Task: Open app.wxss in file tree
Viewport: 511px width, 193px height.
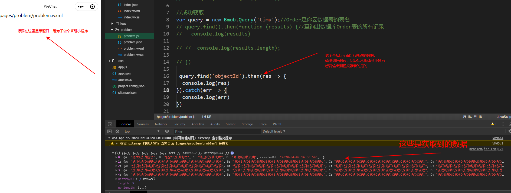Action: pos(125,80)
